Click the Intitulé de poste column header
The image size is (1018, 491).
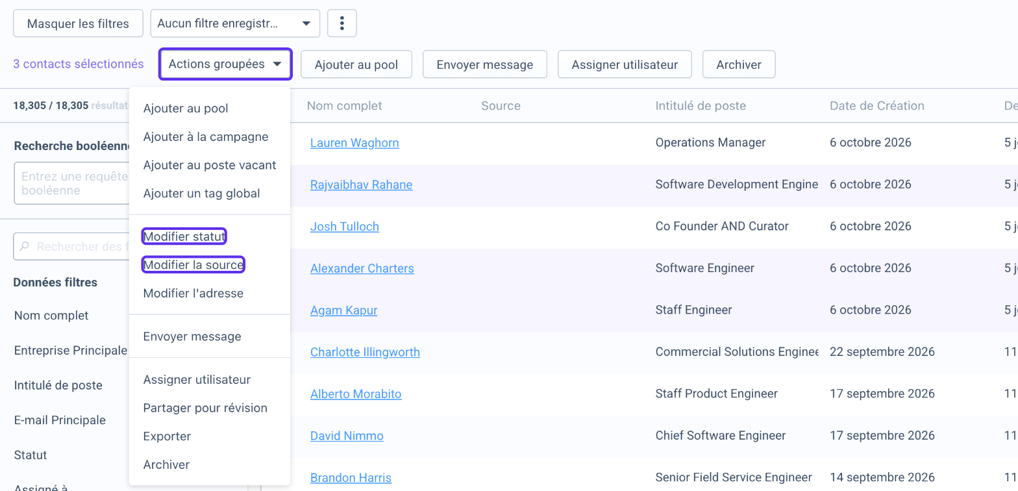coord(701,106)
